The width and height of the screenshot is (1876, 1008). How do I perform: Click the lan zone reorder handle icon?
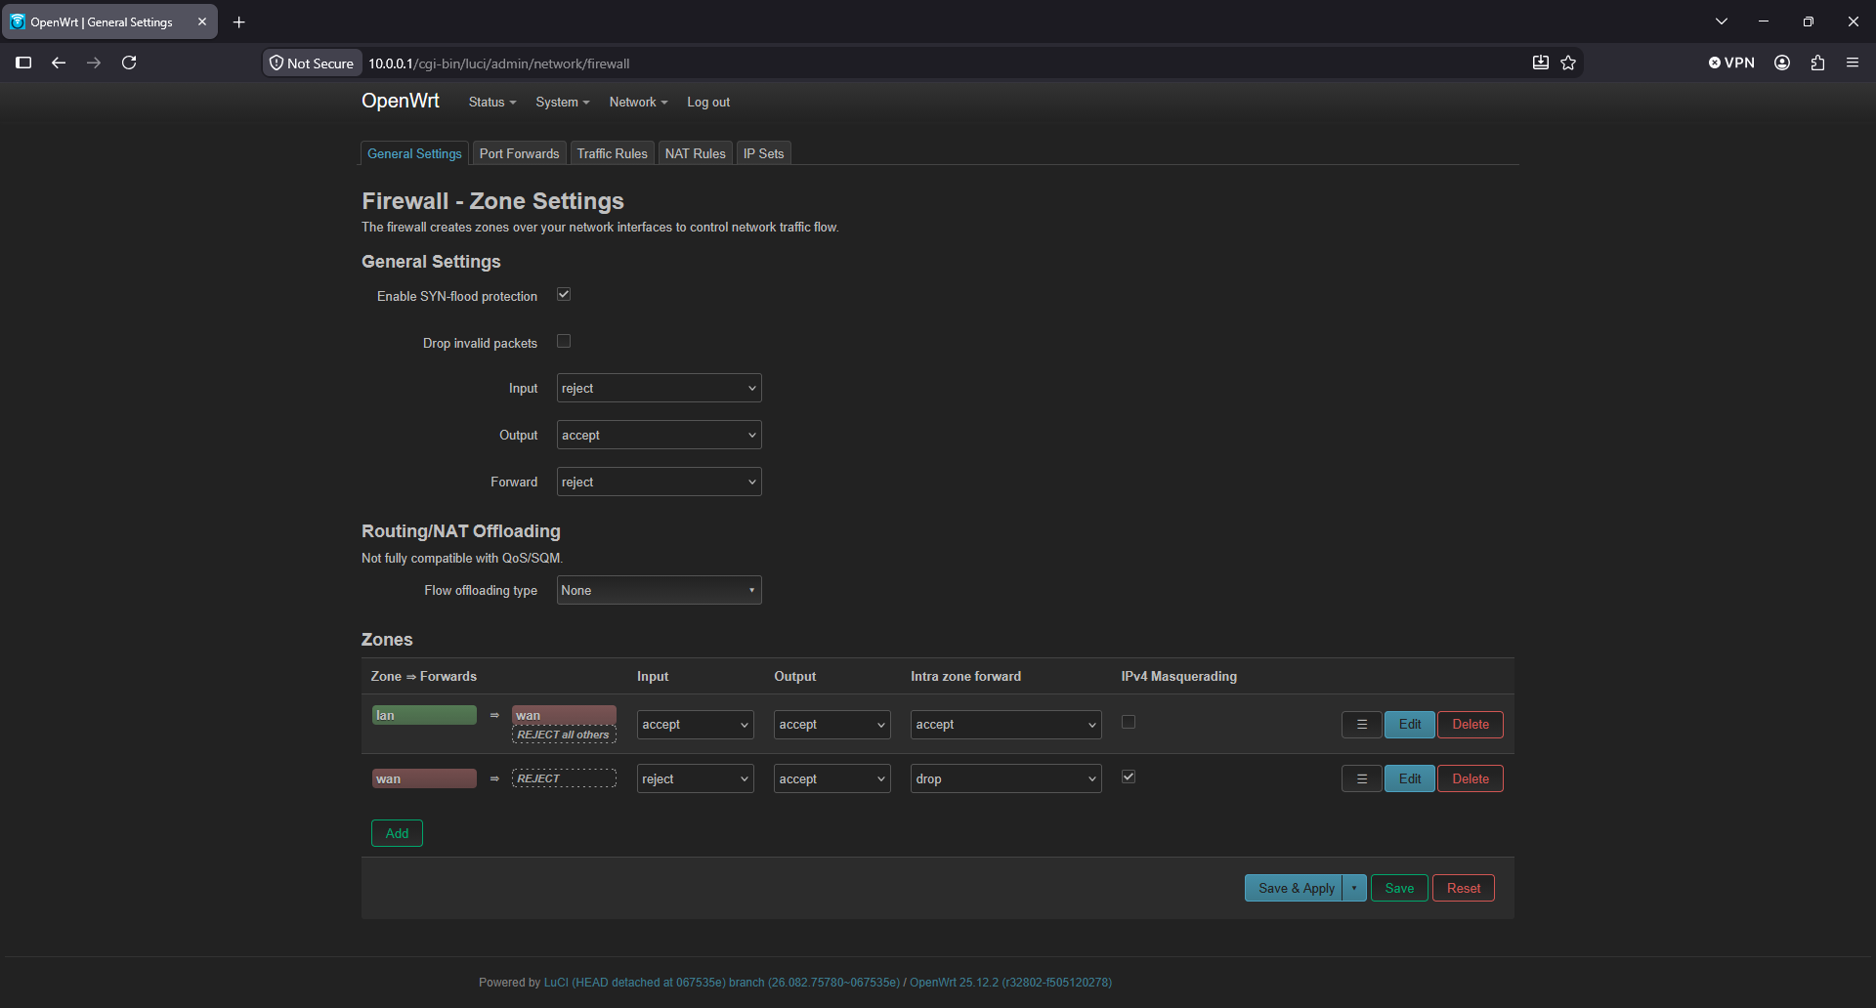point(1361,725)
